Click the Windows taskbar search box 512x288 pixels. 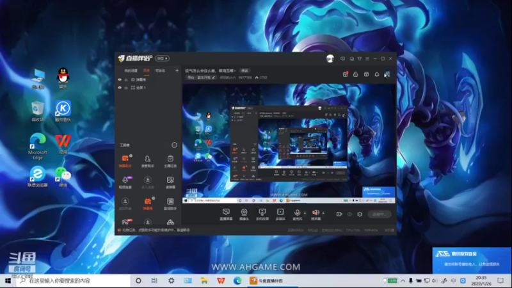pyautogui.click(x=74, y=280)
